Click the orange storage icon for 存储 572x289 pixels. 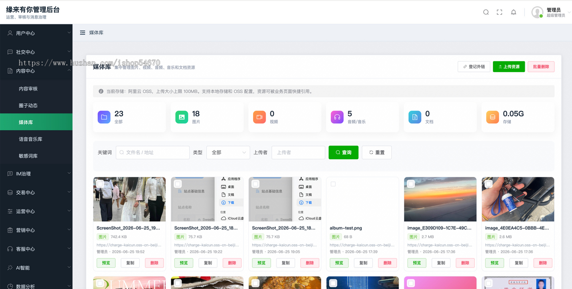coord(492,117)
